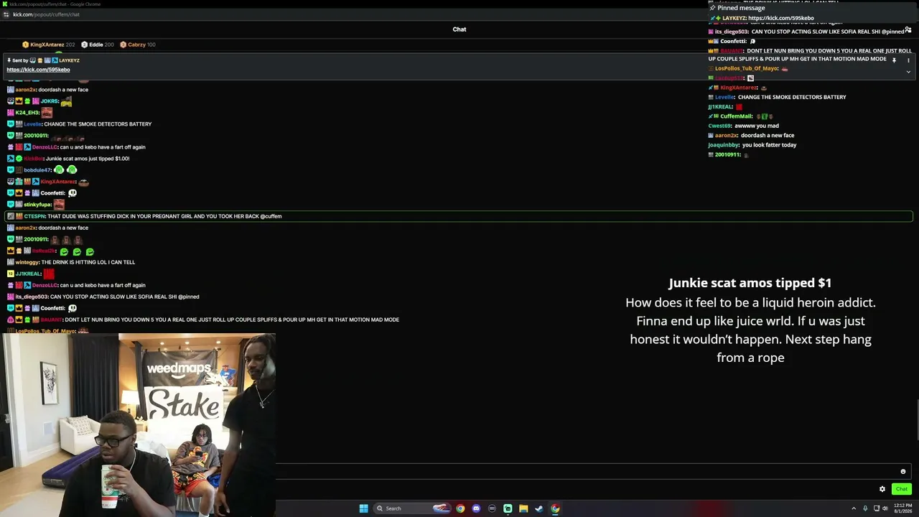Click username Cwest69 in the overlay chat
The image size is (919, 517).
coord(719,126)
